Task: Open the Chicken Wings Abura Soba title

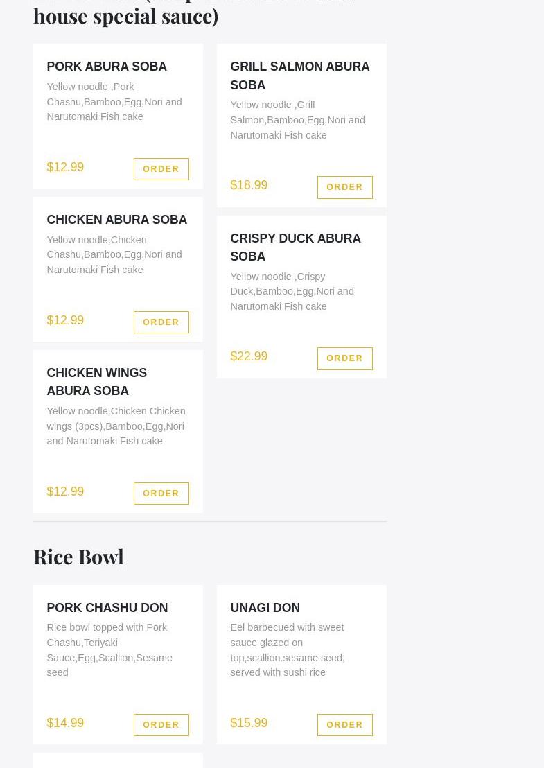Action: [x=96, y=382]
